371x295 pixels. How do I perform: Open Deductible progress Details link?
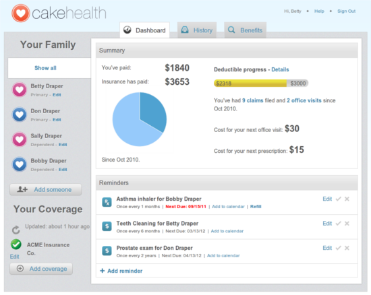click(x=280, y=69)
